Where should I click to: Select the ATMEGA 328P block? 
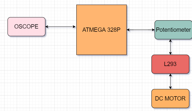(102, 30)
